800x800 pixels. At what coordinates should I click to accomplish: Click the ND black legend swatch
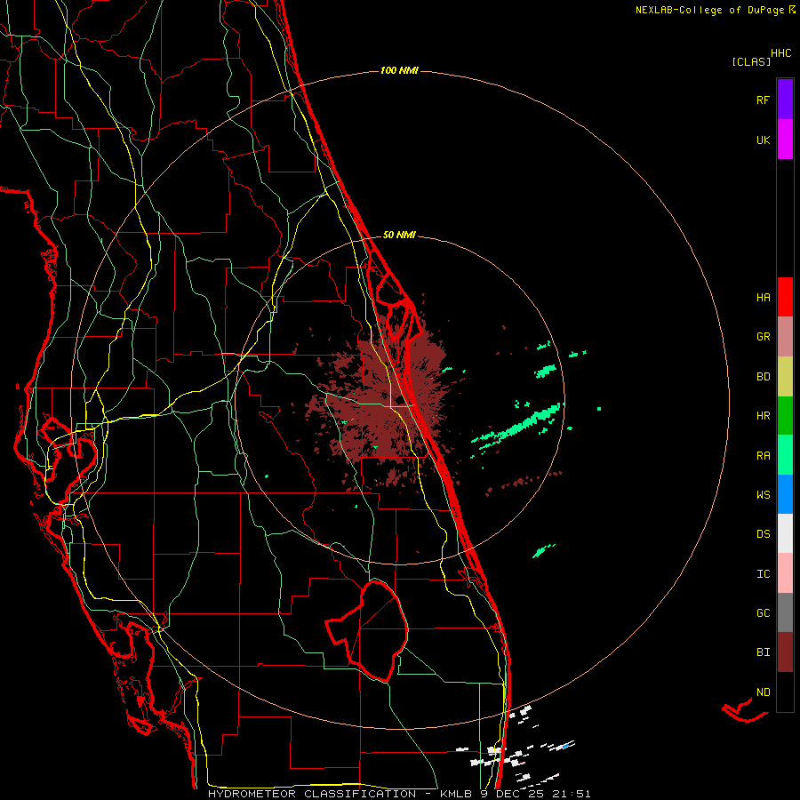pyautogui.click(x=785, y=692)
